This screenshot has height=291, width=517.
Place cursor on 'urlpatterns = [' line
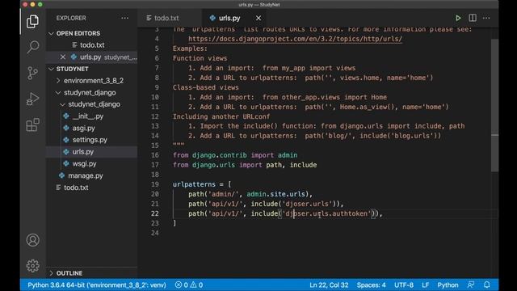click(x=202, y=184)
